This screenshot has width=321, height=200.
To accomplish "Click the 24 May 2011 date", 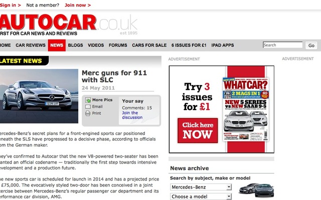I will tap(98, 88).
